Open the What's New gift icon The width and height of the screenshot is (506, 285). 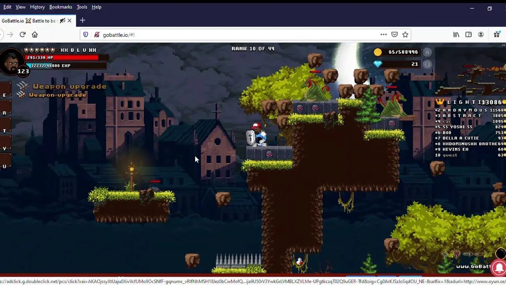497,34
